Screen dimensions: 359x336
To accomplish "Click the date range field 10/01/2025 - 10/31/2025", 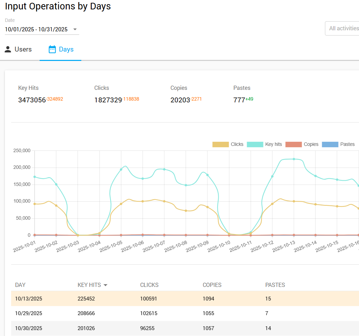I will tap(36, 30).
